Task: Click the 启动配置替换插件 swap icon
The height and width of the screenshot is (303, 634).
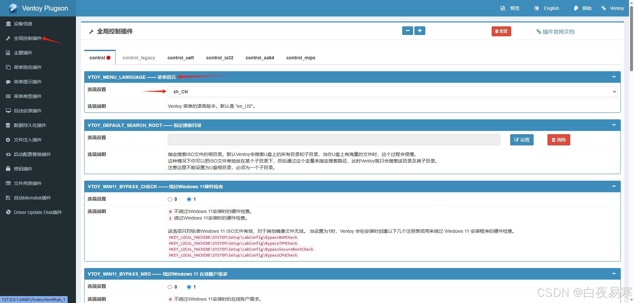Action: (x=8, y=154)
